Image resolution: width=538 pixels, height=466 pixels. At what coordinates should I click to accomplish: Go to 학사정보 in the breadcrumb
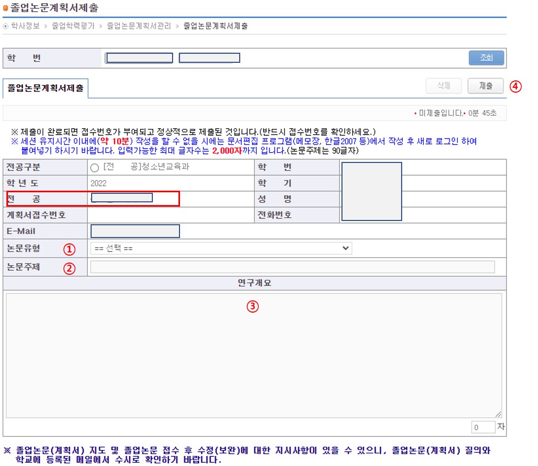tap(25, 26)
